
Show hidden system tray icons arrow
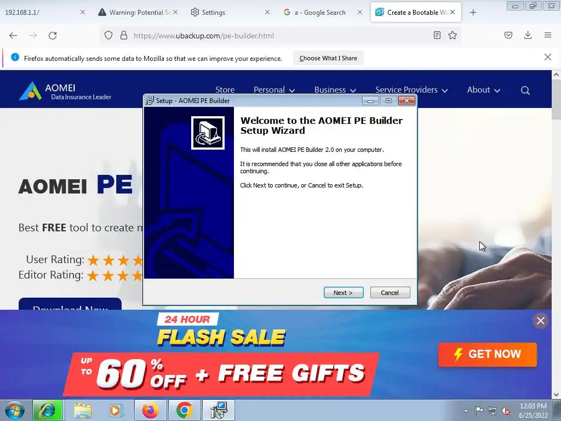point(466,411)
